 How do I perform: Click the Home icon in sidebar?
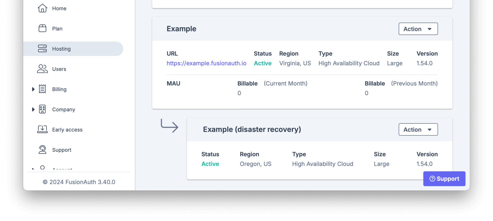click(43, 8)
